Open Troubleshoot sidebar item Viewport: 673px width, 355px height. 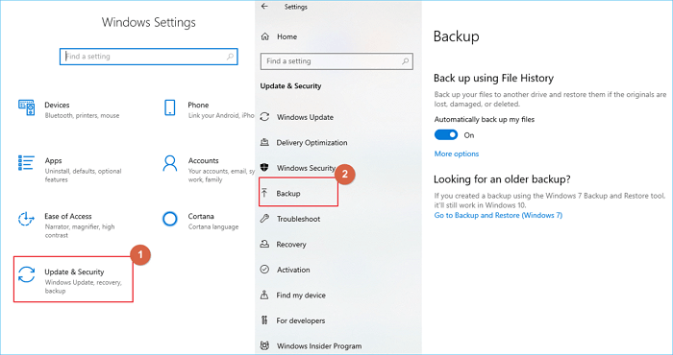click(x=298, y=219)
